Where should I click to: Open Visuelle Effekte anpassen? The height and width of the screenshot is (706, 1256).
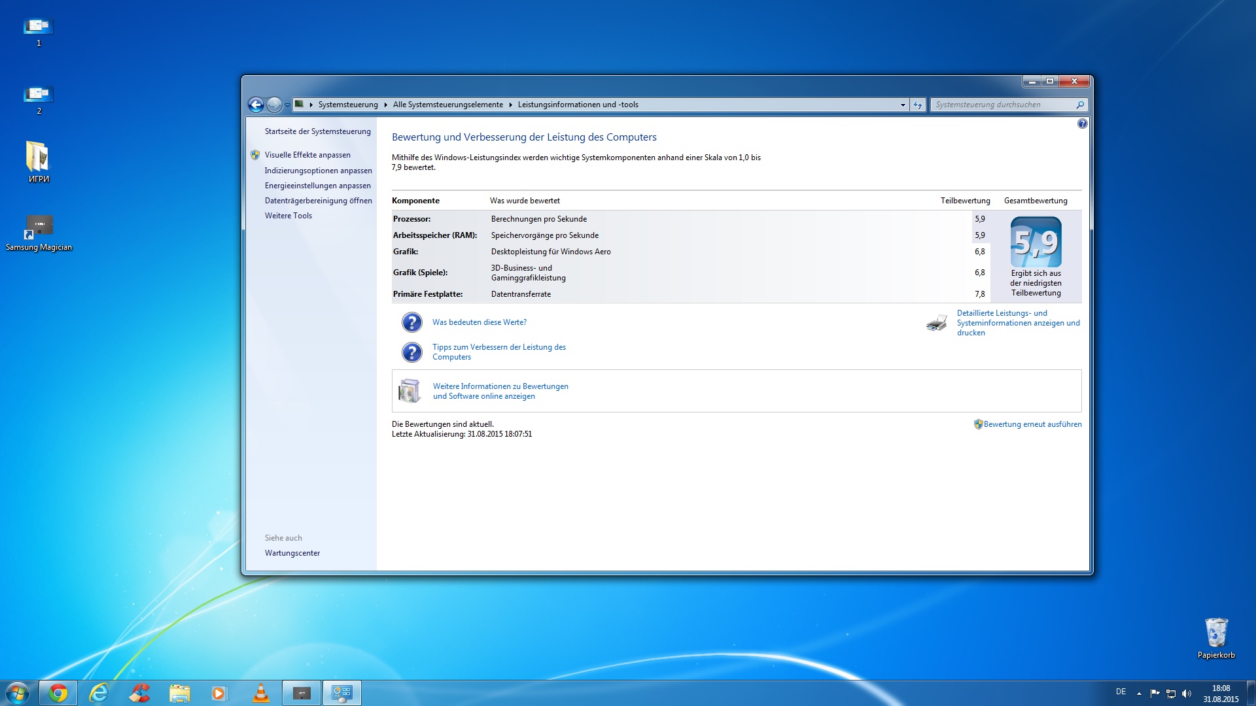coord(307,155)
